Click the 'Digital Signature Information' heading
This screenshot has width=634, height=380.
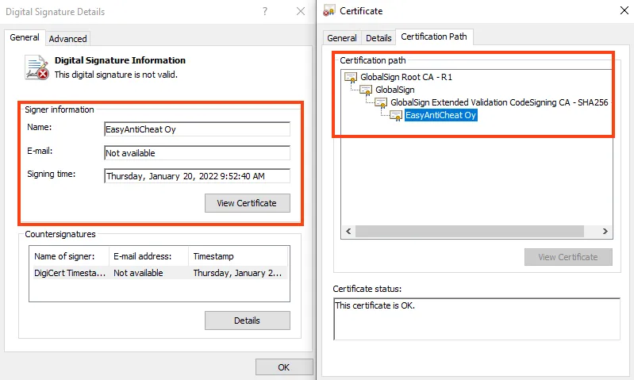click(120, 60)
